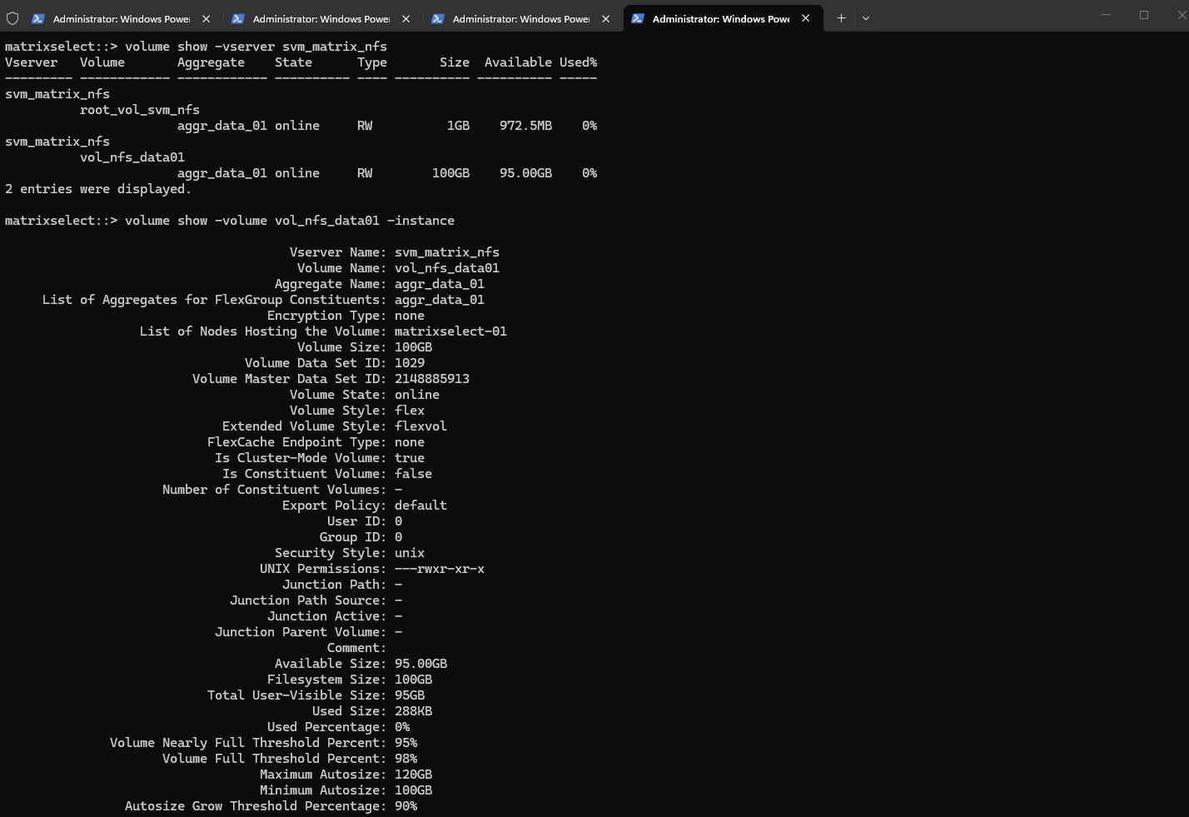Image resolution: width=1189 pixels, height=817 pixels.
Task: Switch to the third Administrator PowerShell tab
Action: (x=520, y=18)
